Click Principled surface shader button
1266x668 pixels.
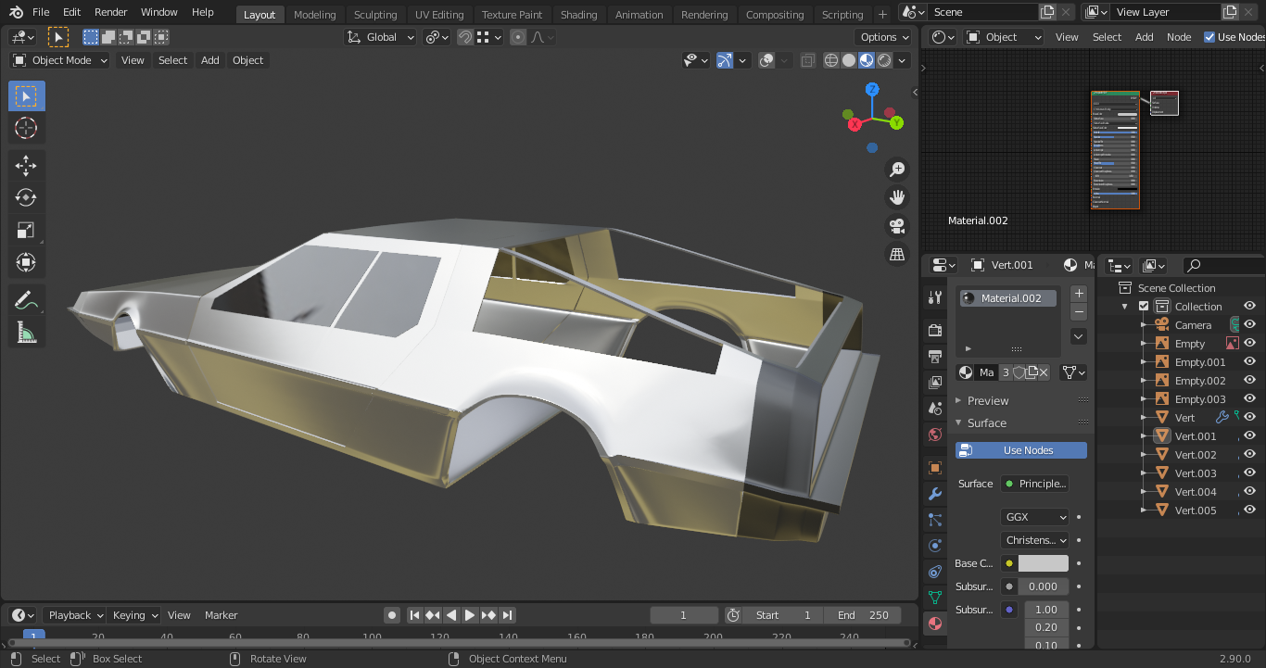[x=1034, y=484]
